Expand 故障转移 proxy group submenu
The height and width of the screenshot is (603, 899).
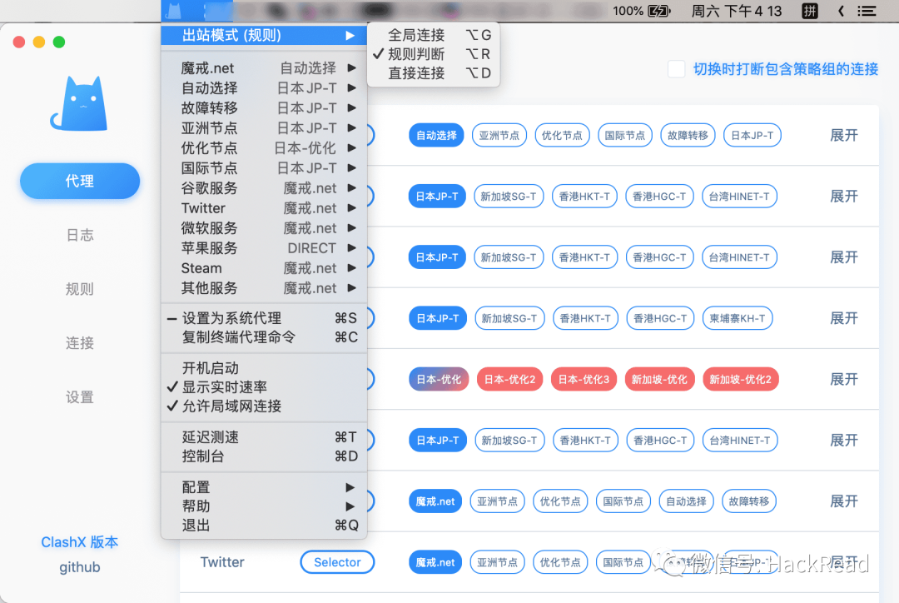264,108
